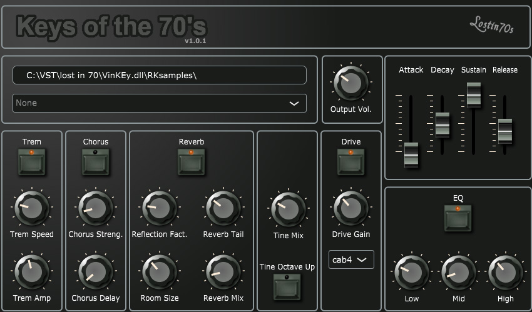Toggle the Reverb effect switch

tap(192, 162)
